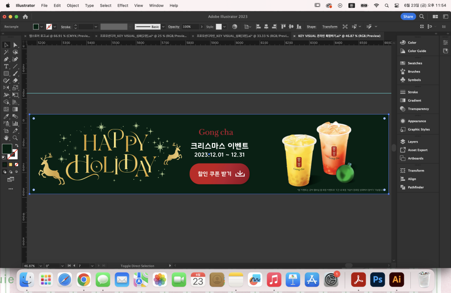
Task: Open the Object menu
Action: (73, 6)
